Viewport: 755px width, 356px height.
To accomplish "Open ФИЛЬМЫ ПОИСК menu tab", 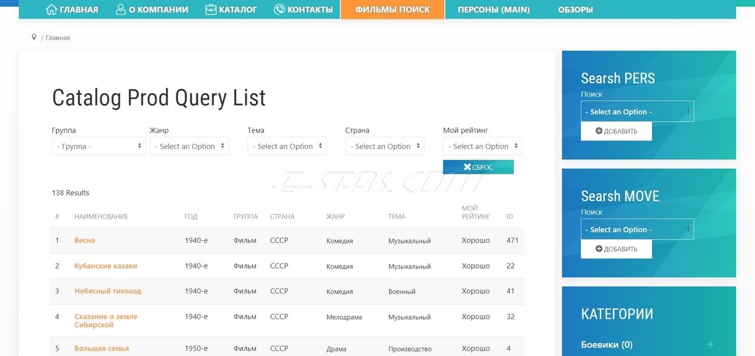I will (392, 9).
